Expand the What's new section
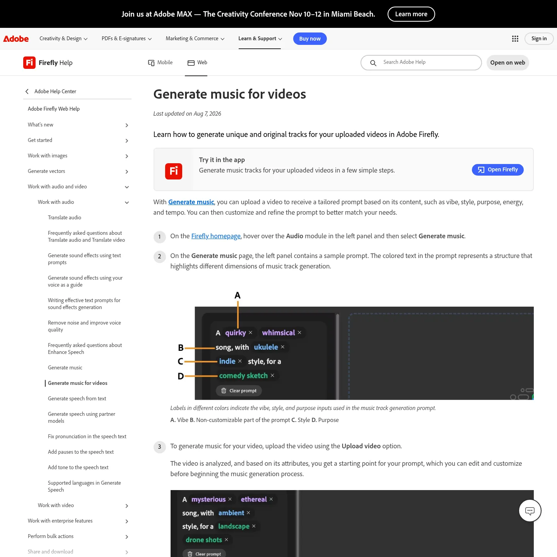Image resolution: width=557 pixels, height=557 pixels. coord(127,125)
